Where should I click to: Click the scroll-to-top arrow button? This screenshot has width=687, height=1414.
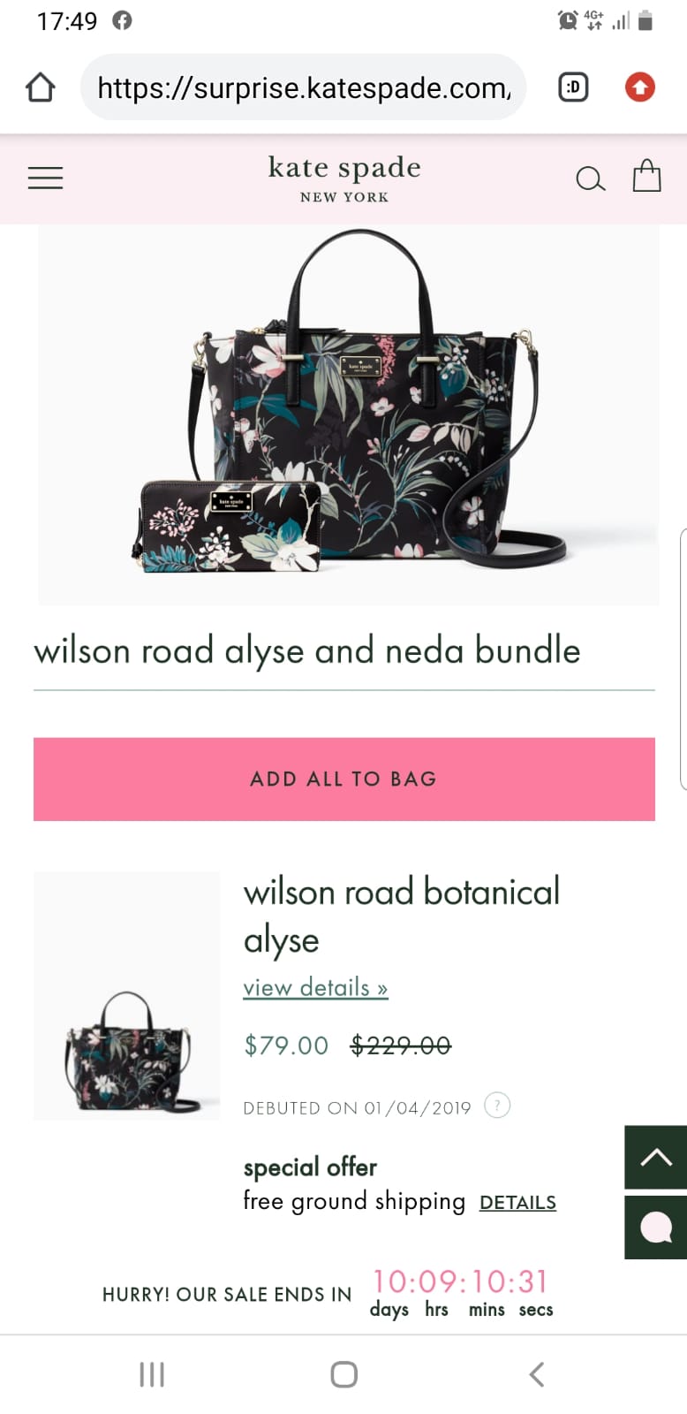pos(655,1157)
